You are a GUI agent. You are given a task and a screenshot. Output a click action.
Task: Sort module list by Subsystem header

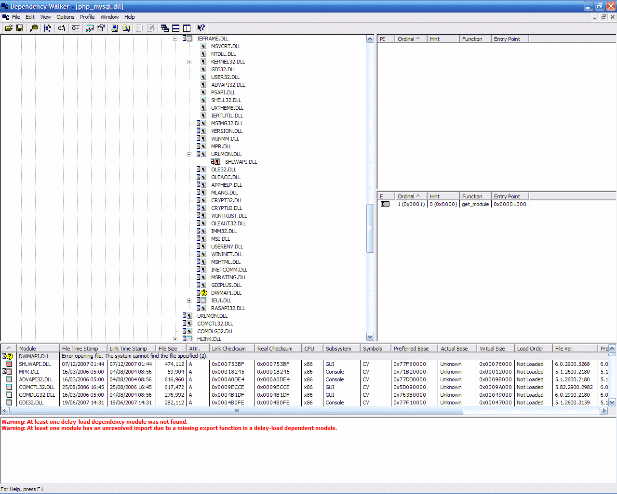[341, 349]
